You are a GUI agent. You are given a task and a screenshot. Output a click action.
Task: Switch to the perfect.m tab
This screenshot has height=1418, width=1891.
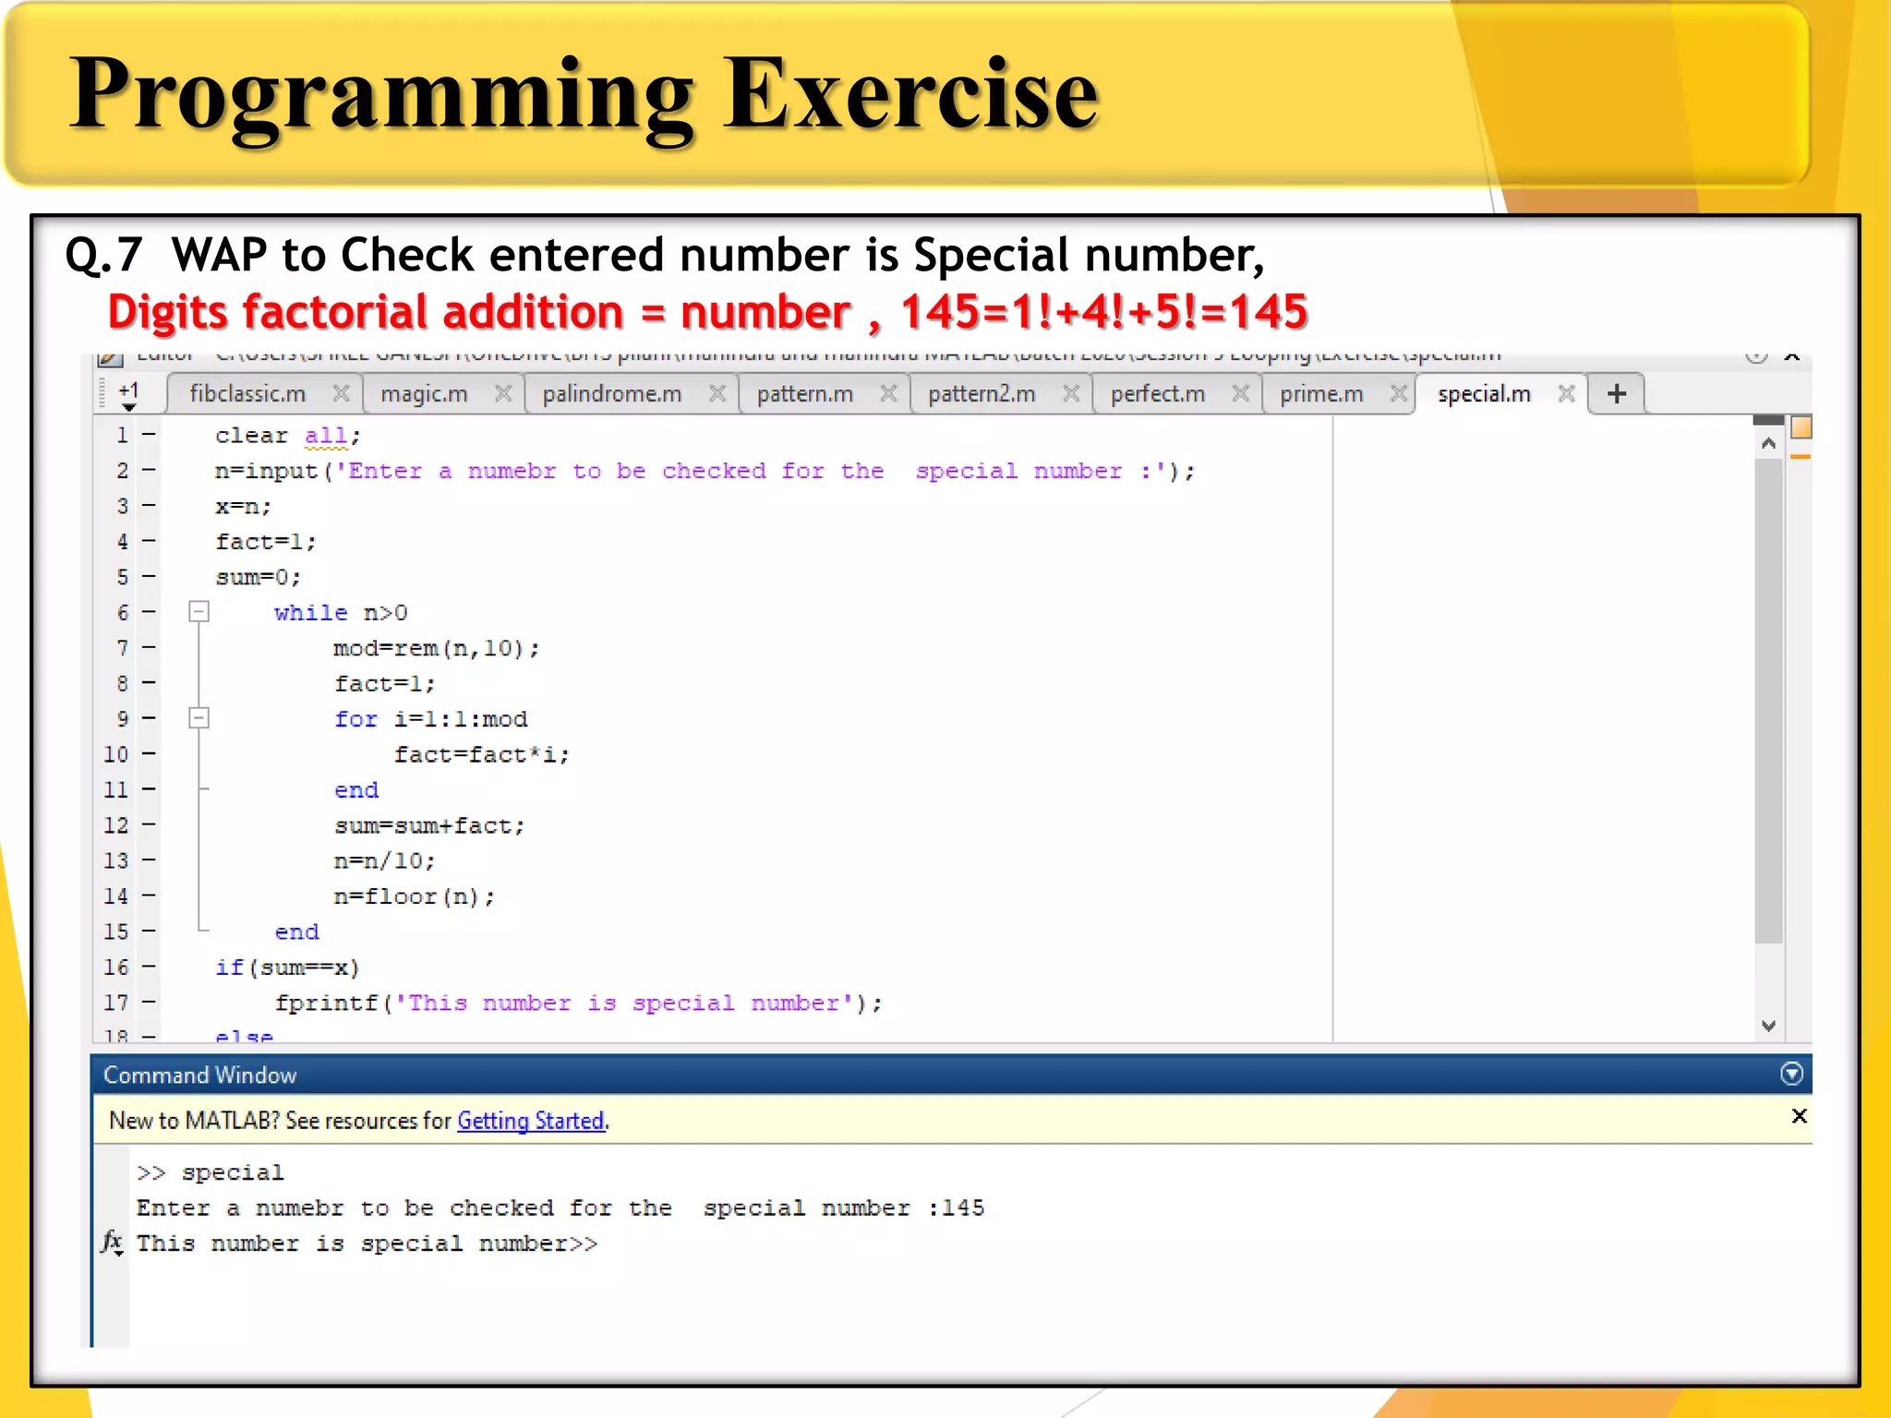[x=1158, y=394]
